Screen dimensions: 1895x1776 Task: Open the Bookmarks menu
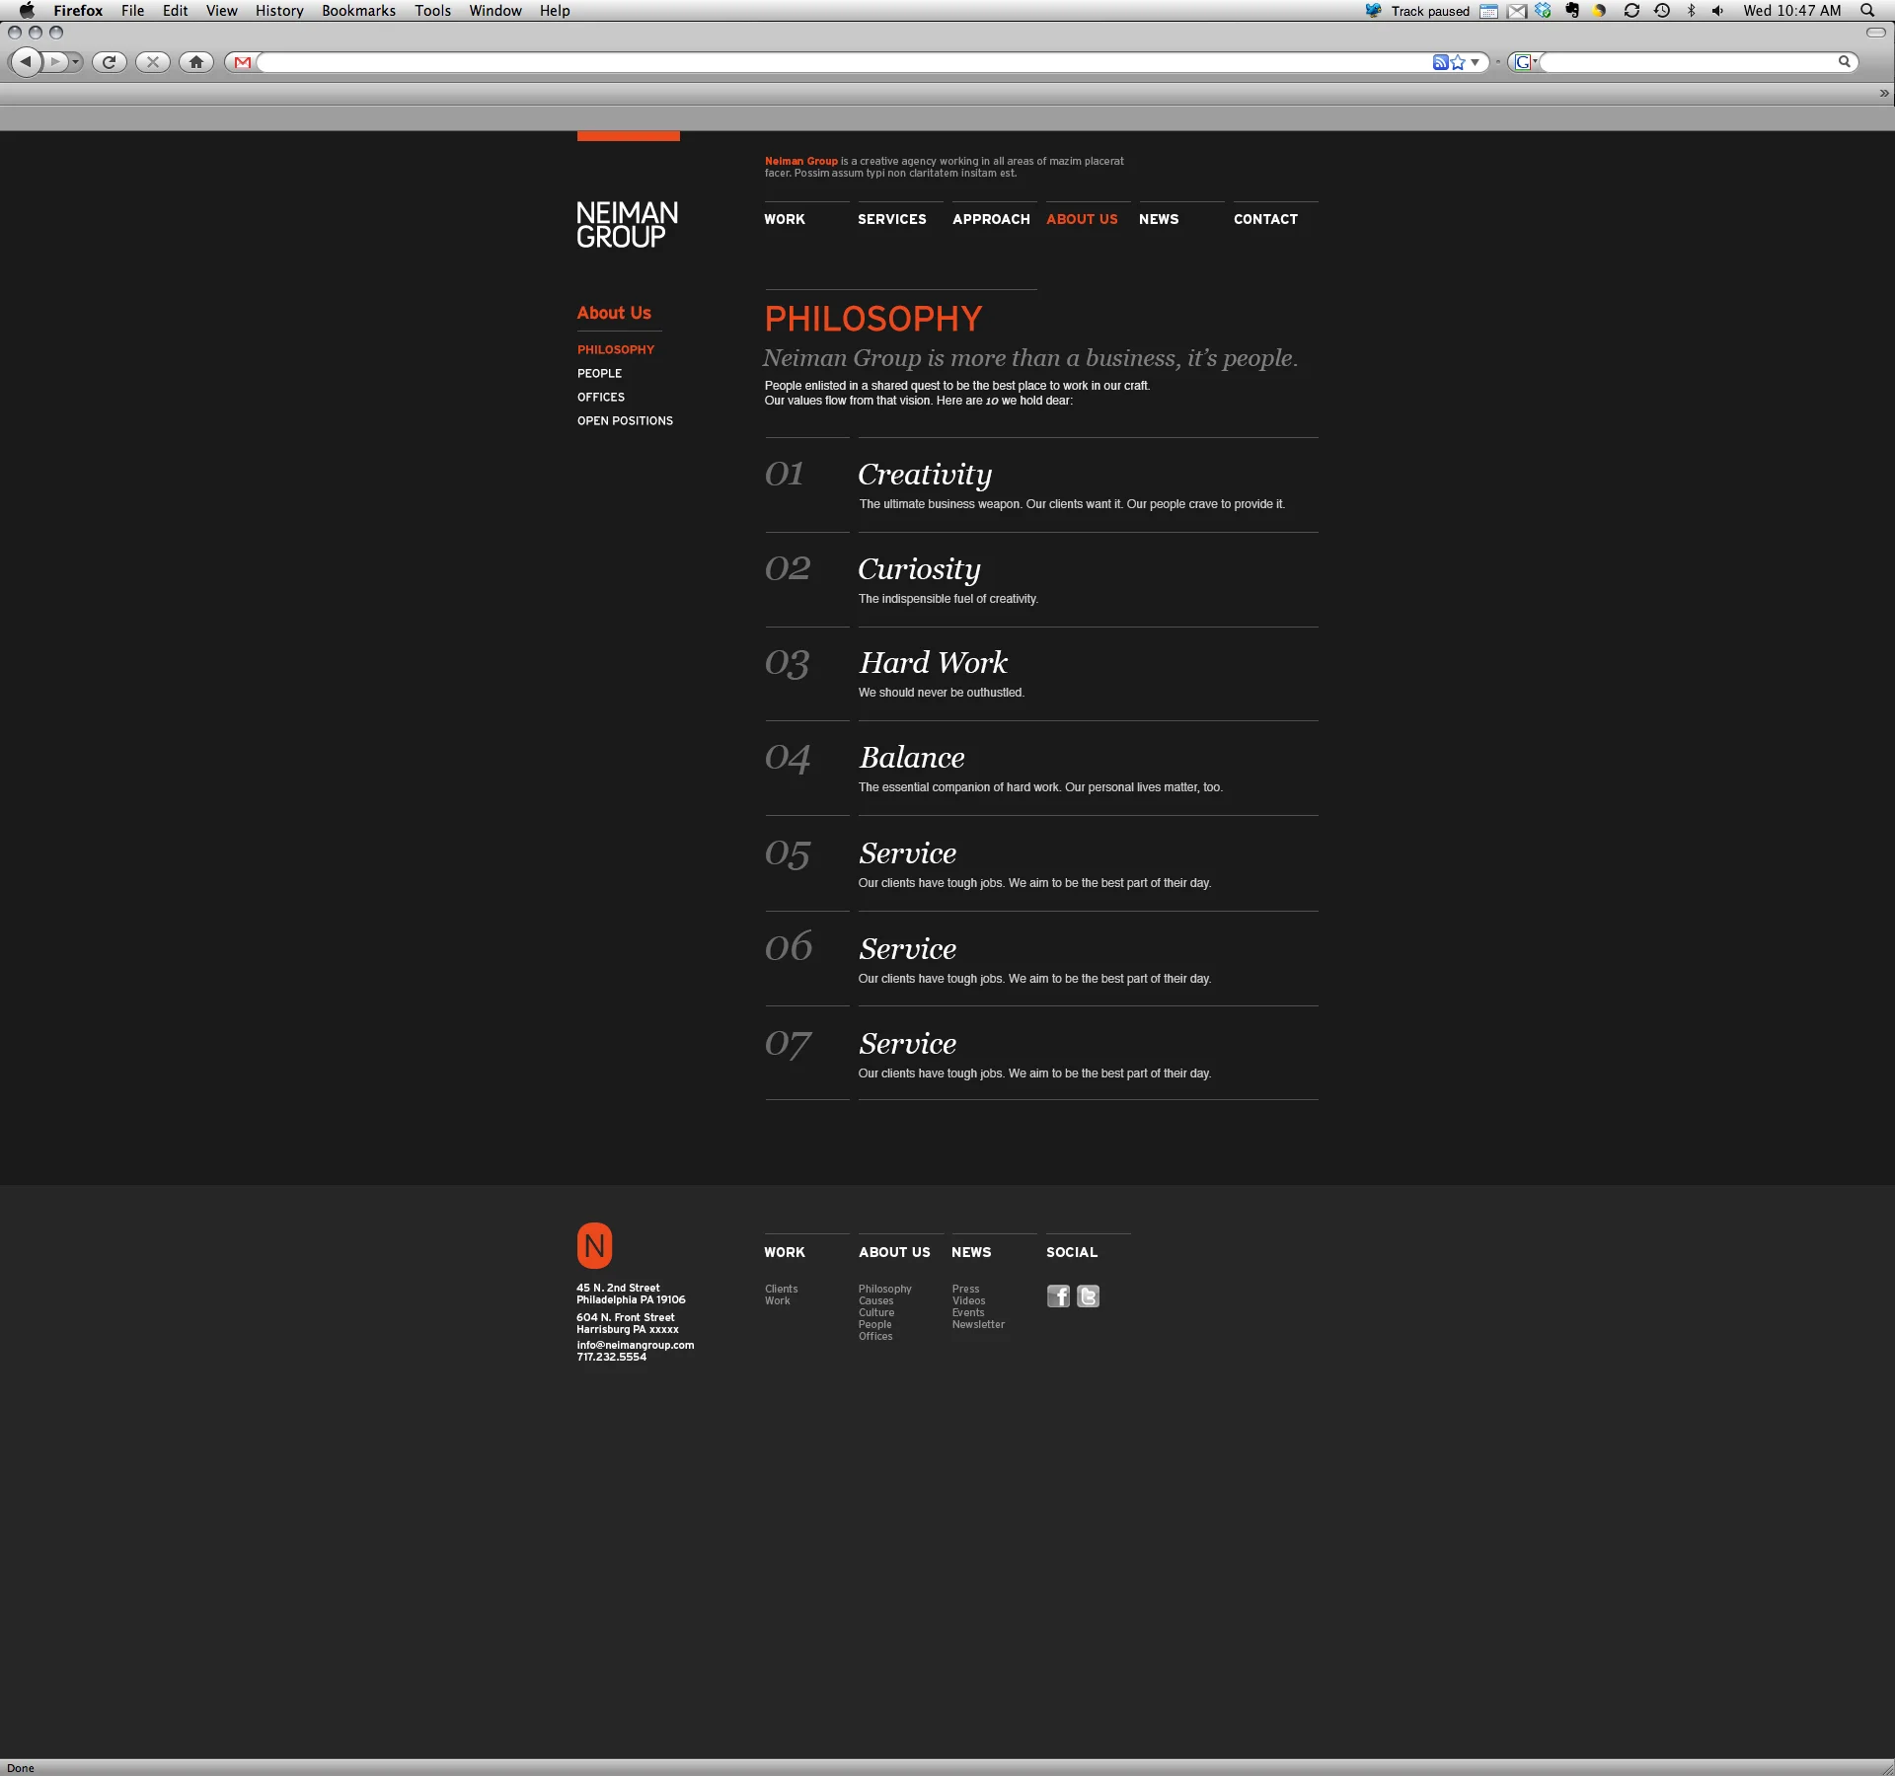tap(358, 11)
